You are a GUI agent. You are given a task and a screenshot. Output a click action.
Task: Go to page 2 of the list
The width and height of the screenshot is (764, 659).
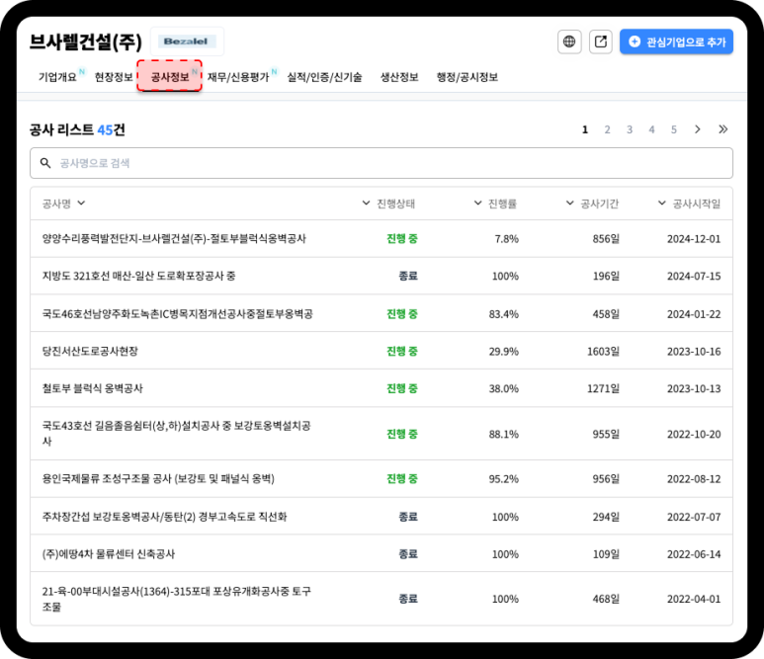[x=607, y=129]
